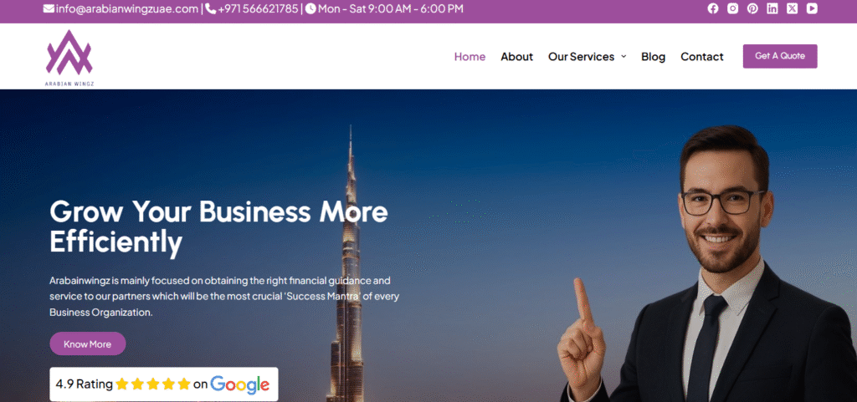Expand the Our Services dropdown arrow
Image resolution: width=857 pixels, height=402 pixels.
pos(624,57)
